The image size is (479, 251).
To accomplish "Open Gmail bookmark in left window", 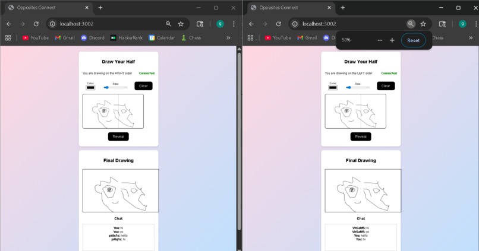I will (65, 38).
